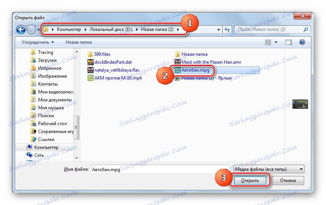Click the AMR icon of Maid with the Flaxen Hair
Screen dimensions: 326x205
(177, 62)
